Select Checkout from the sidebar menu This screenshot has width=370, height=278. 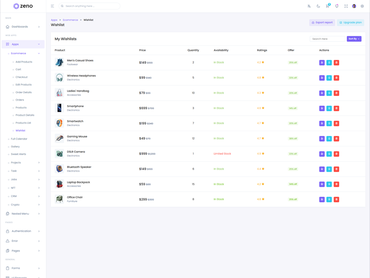21,77
